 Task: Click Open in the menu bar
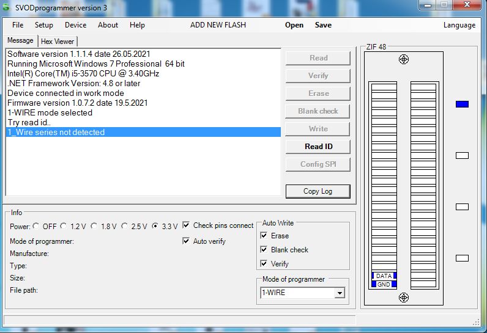[x=294, y=25]
